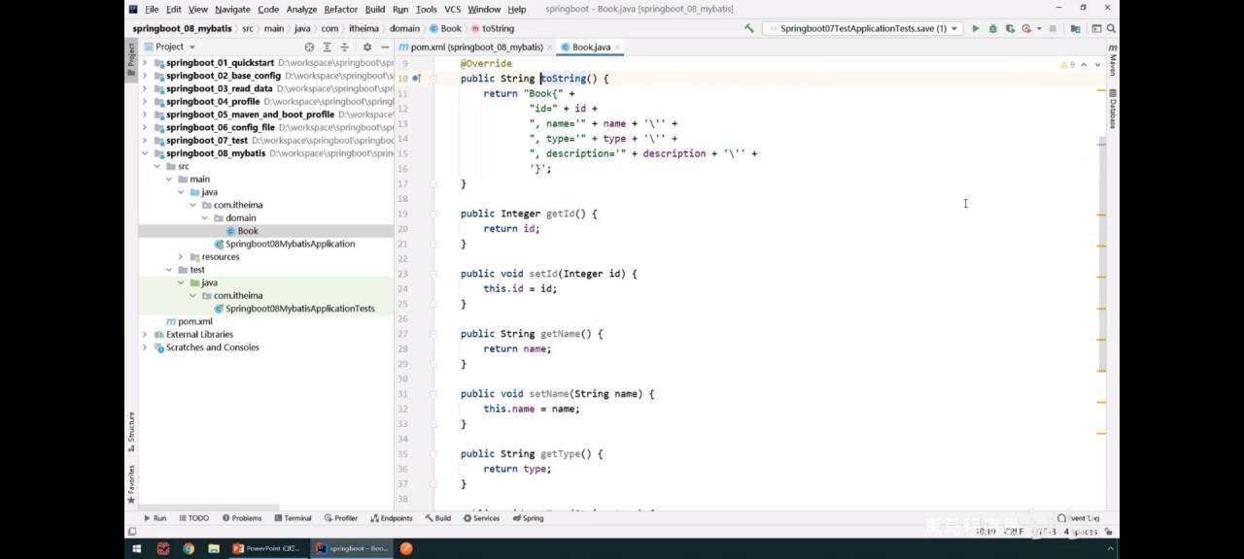
Task: Click the Windows Start button
Action: (136, 548)
